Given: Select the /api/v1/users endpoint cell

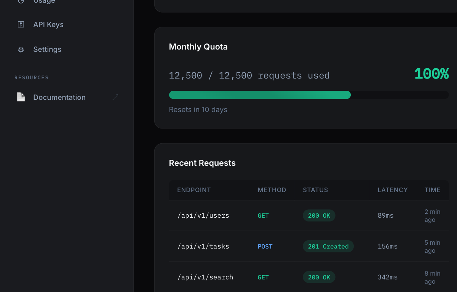Looking at the screenshot, I should click(203, 216).
